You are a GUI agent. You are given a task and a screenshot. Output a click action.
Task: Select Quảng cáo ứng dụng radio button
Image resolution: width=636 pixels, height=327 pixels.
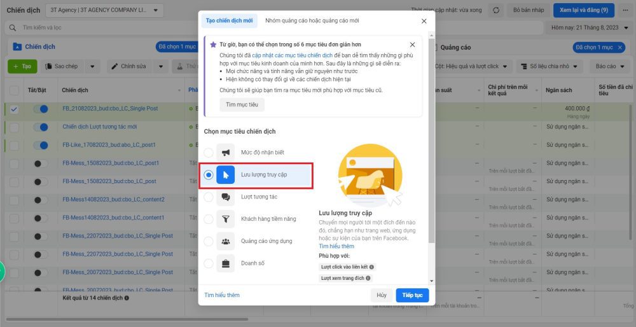coord(209,241)
